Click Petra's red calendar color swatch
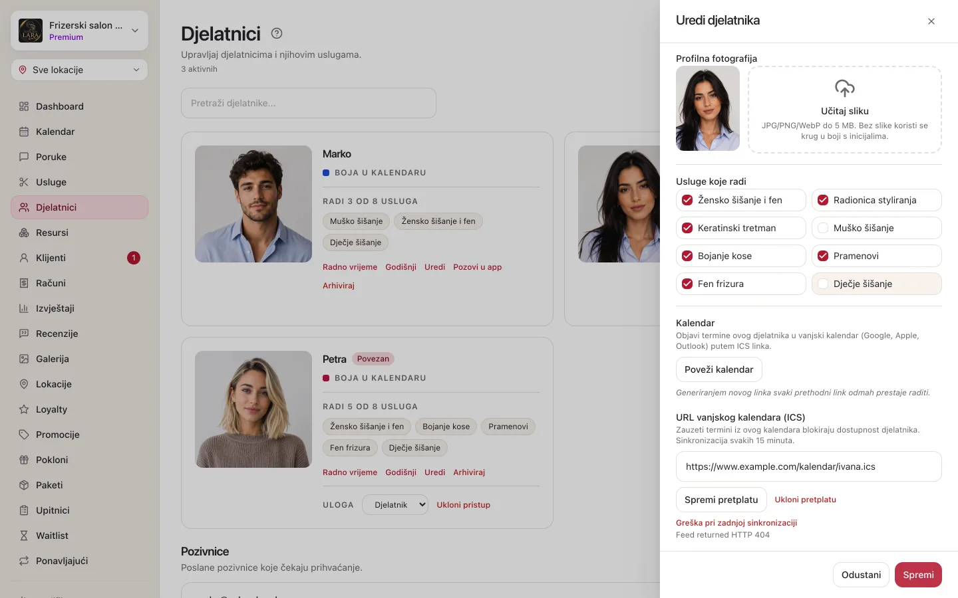Image resolution: width=958 pixels, height=598 pixels. pos(326,378)
